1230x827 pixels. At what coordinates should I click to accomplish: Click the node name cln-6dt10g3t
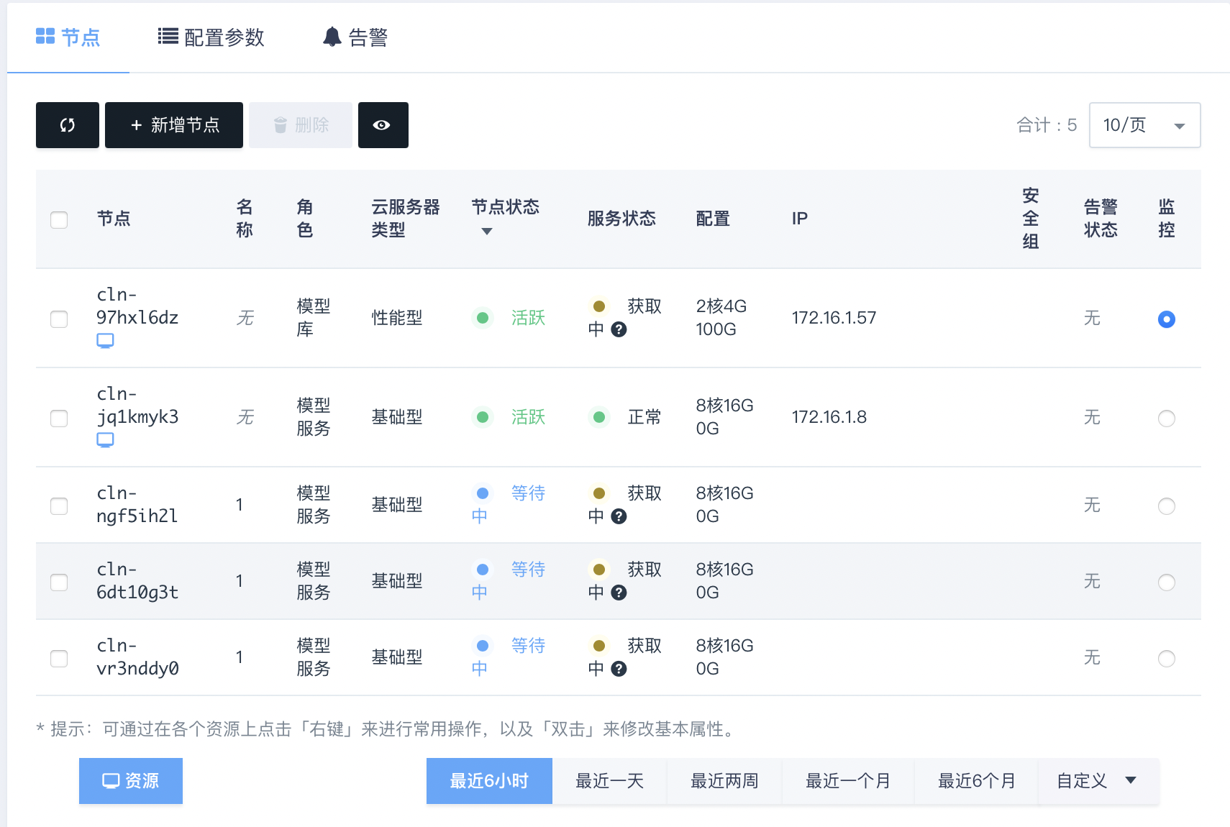tap(137, 581)
